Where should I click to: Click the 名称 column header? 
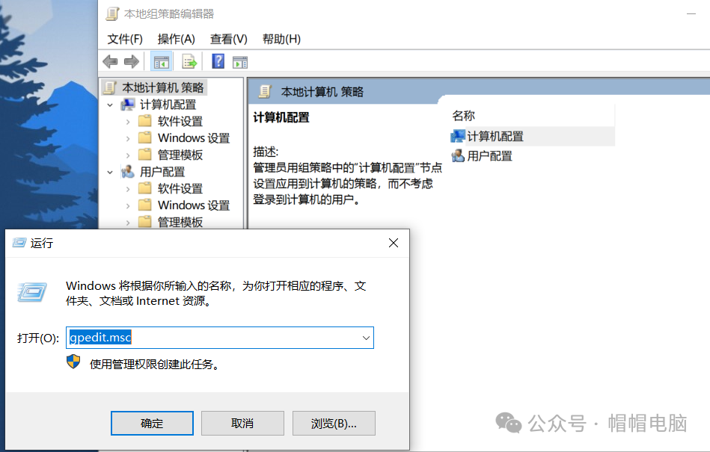pos(464,116)
